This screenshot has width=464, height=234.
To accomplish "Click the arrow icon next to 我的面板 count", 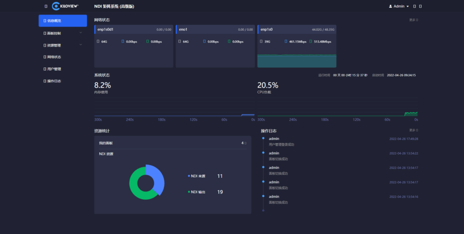I will [x=245, y=143].
